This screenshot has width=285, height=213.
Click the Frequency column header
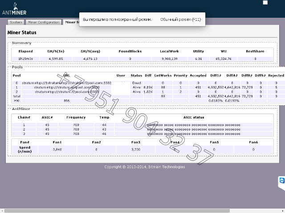[76, 117]
